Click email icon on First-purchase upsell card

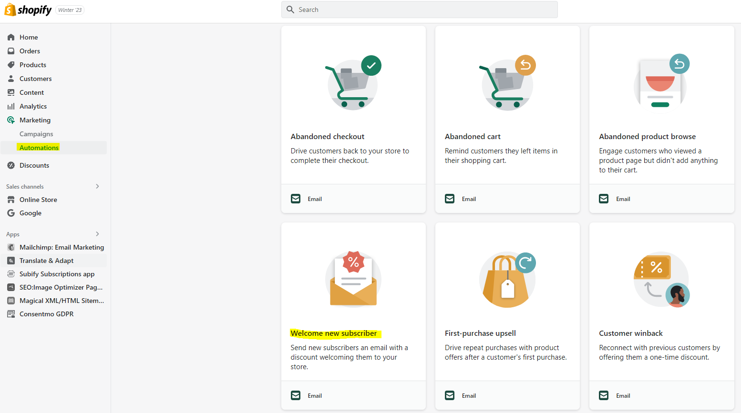click(450, 395)
